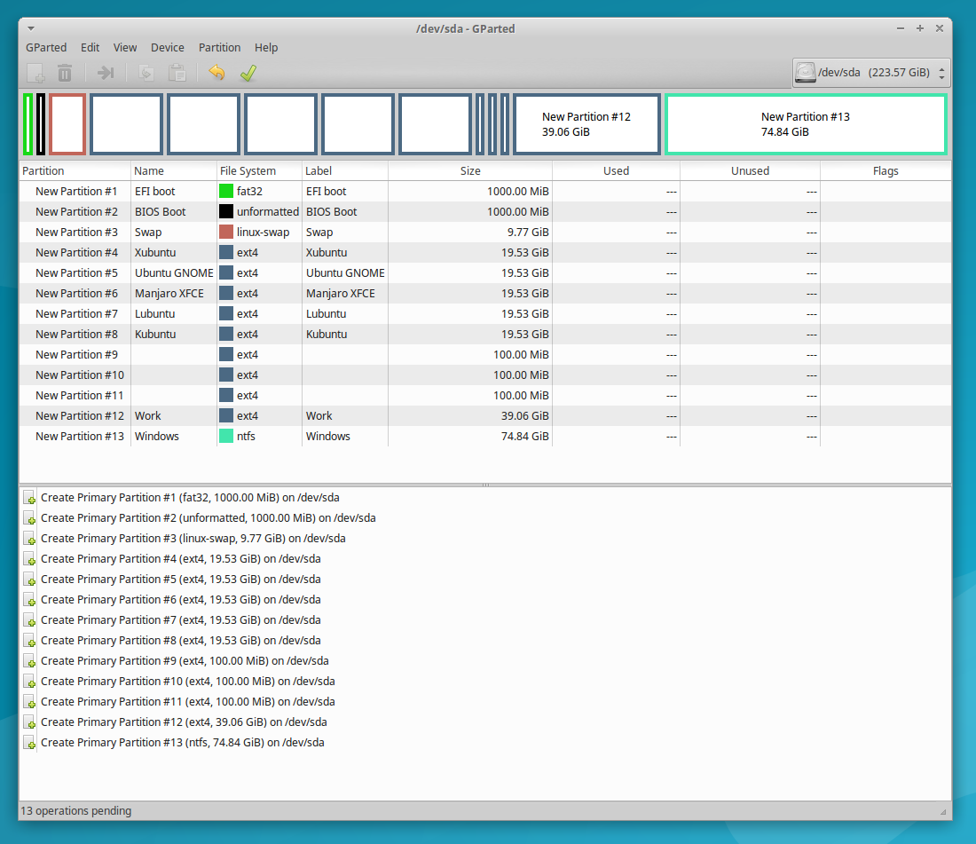Sort by the Name column header
The width and height of the screenshot is (976, 844).
pyautogui.click(x=174, y=170)
